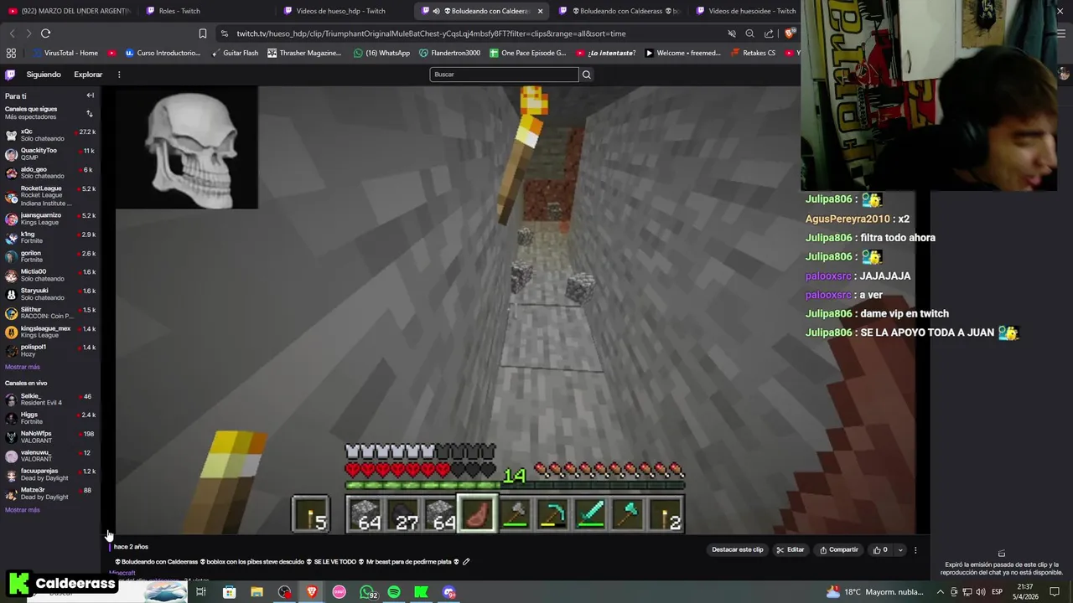Close the active Boludeando con Caldeerass tab

(540, 11)
